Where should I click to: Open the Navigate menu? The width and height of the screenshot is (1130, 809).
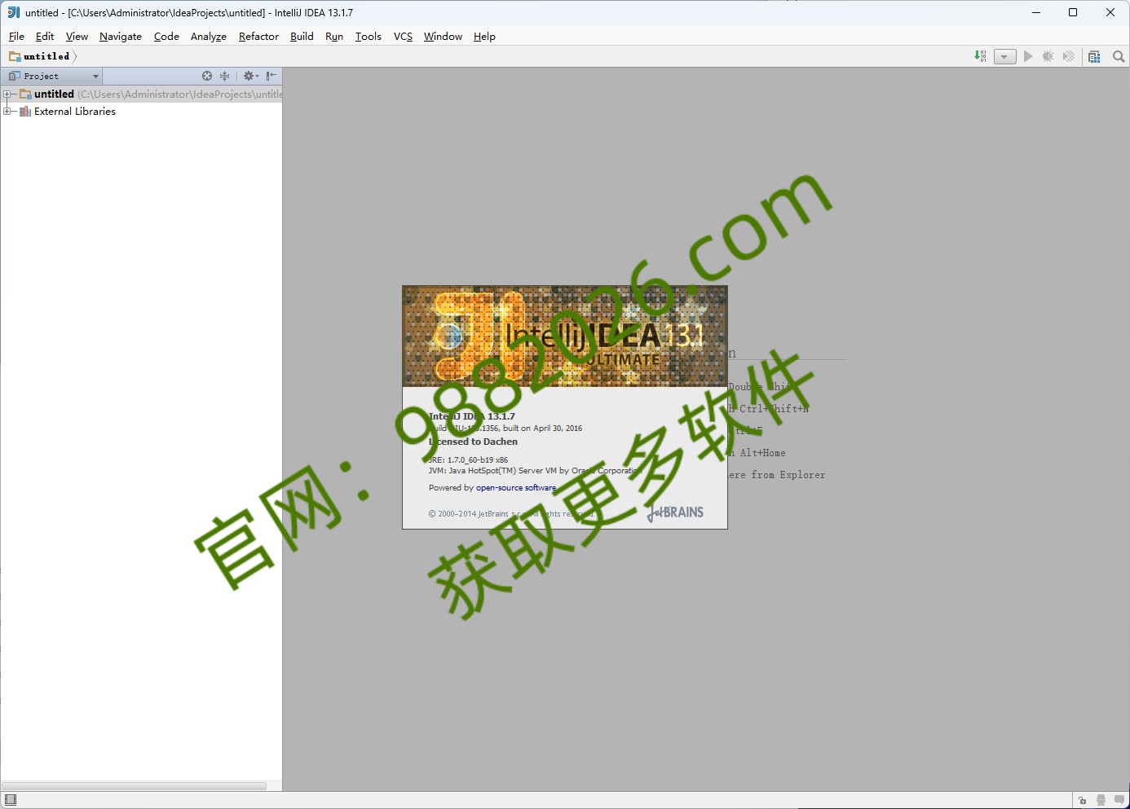pyautogui.click(x=121, y=37)
